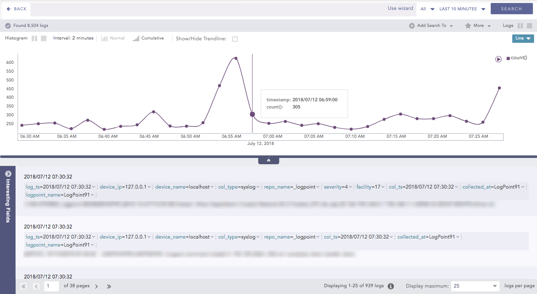This screenshot has height=294, width=537.
Task: Switch histogram to Normal mode
Action: click(113, 38)
